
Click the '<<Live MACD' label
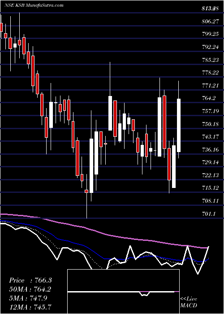pos(189,302)
